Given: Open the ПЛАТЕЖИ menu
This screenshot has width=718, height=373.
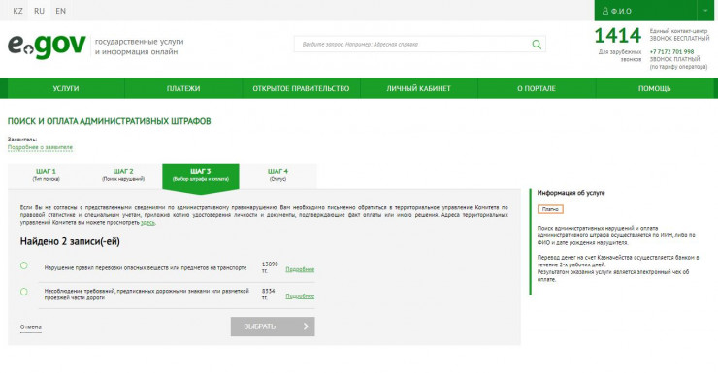Looking at the screenshot, I should click(183, 88).
